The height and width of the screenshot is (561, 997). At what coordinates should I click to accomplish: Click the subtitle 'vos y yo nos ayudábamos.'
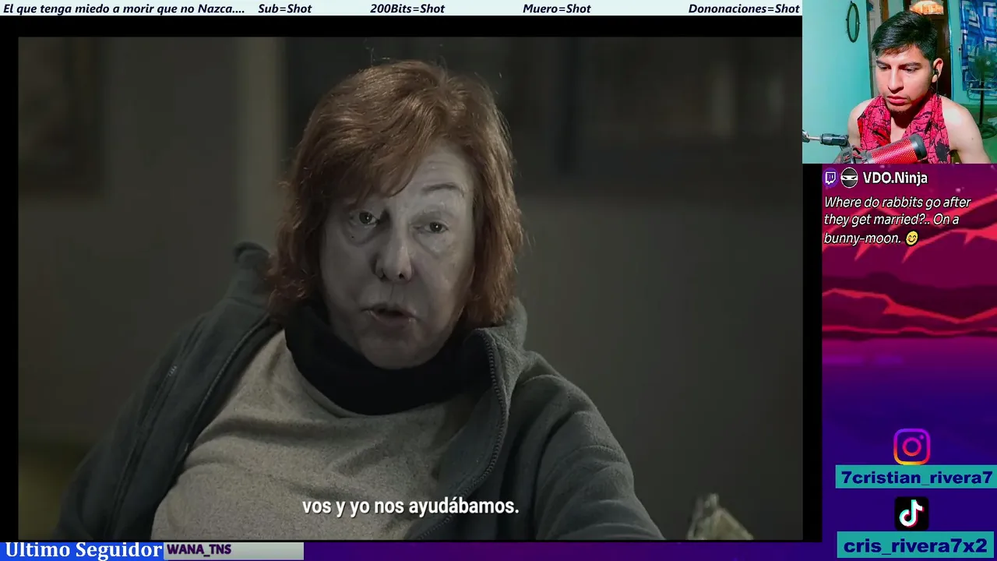[x=410, y=506]
